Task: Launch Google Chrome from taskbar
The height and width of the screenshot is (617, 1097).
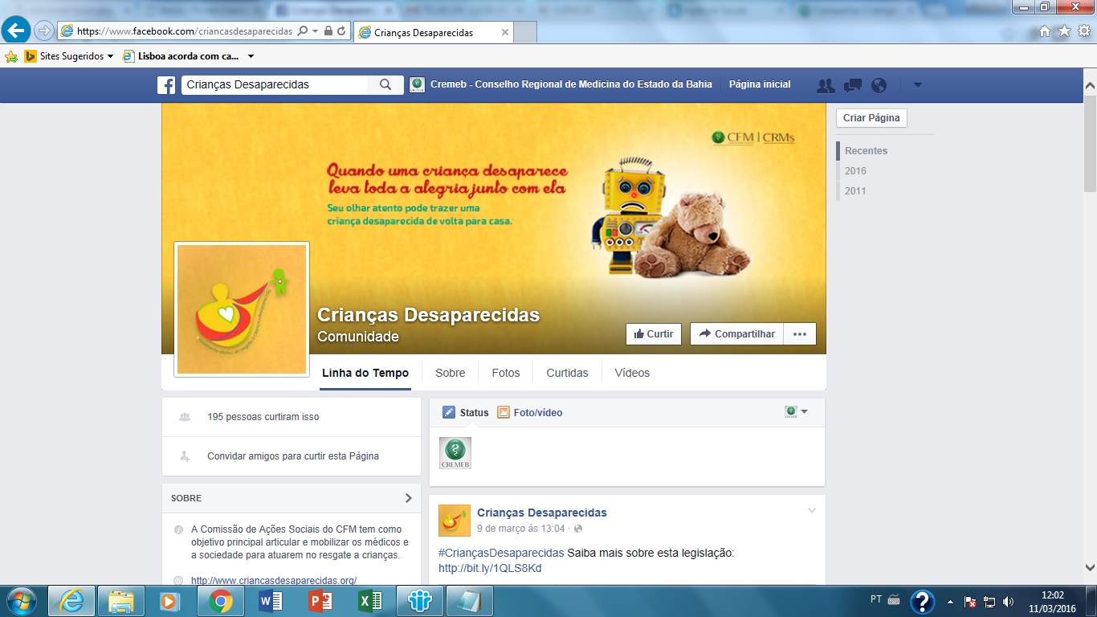Action: tap(220, 601)
